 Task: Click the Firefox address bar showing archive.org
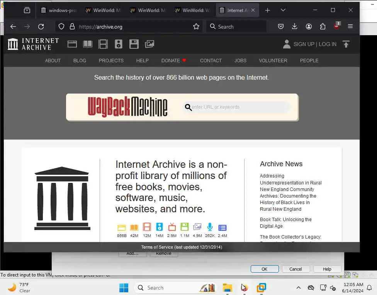click(130, 26)
